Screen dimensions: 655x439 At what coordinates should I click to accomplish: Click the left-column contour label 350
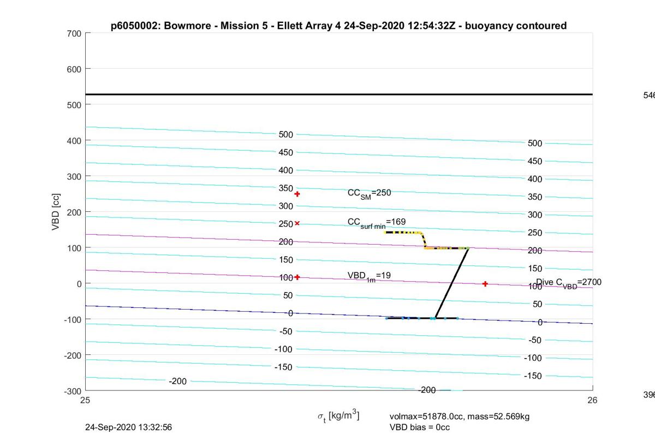point(286,188)
